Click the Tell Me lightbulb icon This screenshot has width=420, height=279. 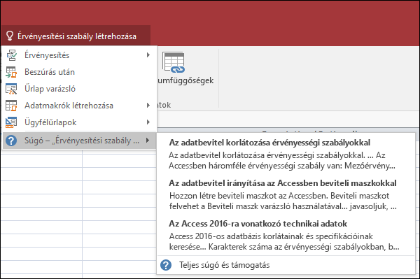tap(10, 36)
